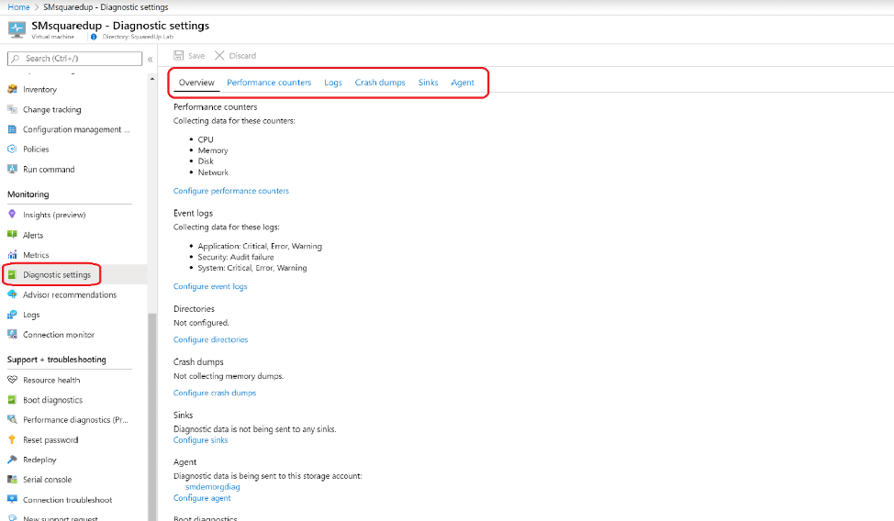Image resolution: width=894 pixels, height=521 pixels.
Task: Click the Metrics chart icon
Action: coord(12,255)
